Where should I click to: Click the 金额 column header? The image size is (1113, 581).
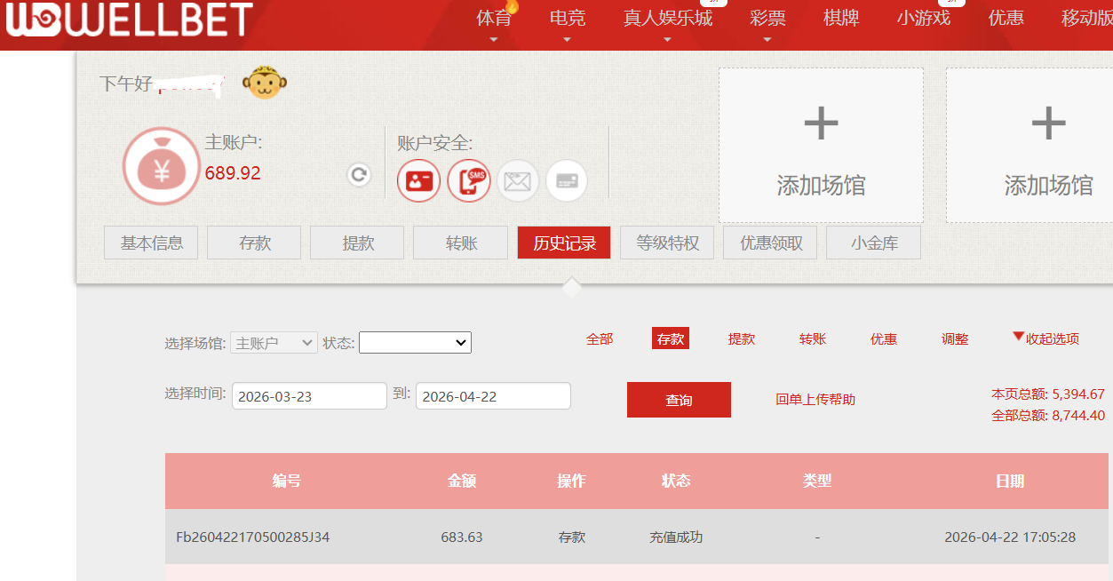[x=462, y=481]
